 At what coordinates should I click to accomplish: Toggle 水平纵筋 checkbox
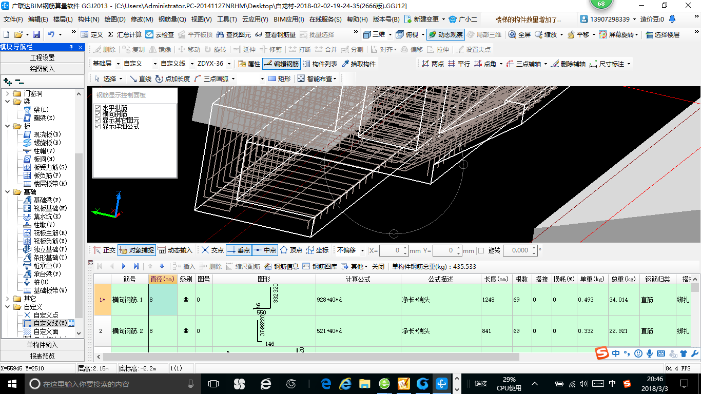point(98,108)
